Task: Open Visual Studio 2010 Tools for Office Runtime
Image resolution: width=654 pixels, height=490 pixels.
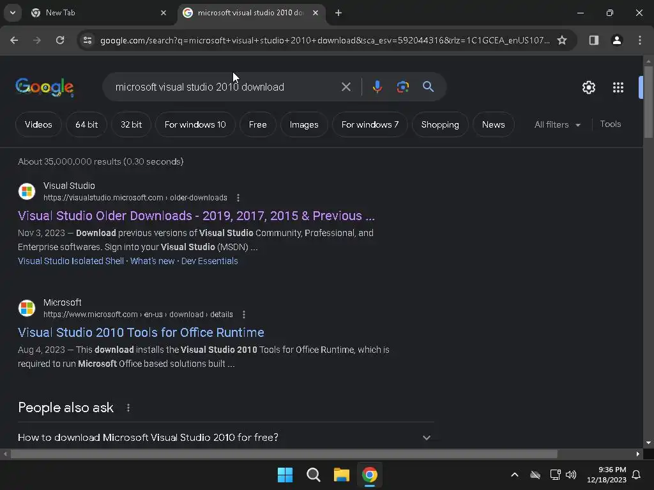Action: tap(141, 332)
